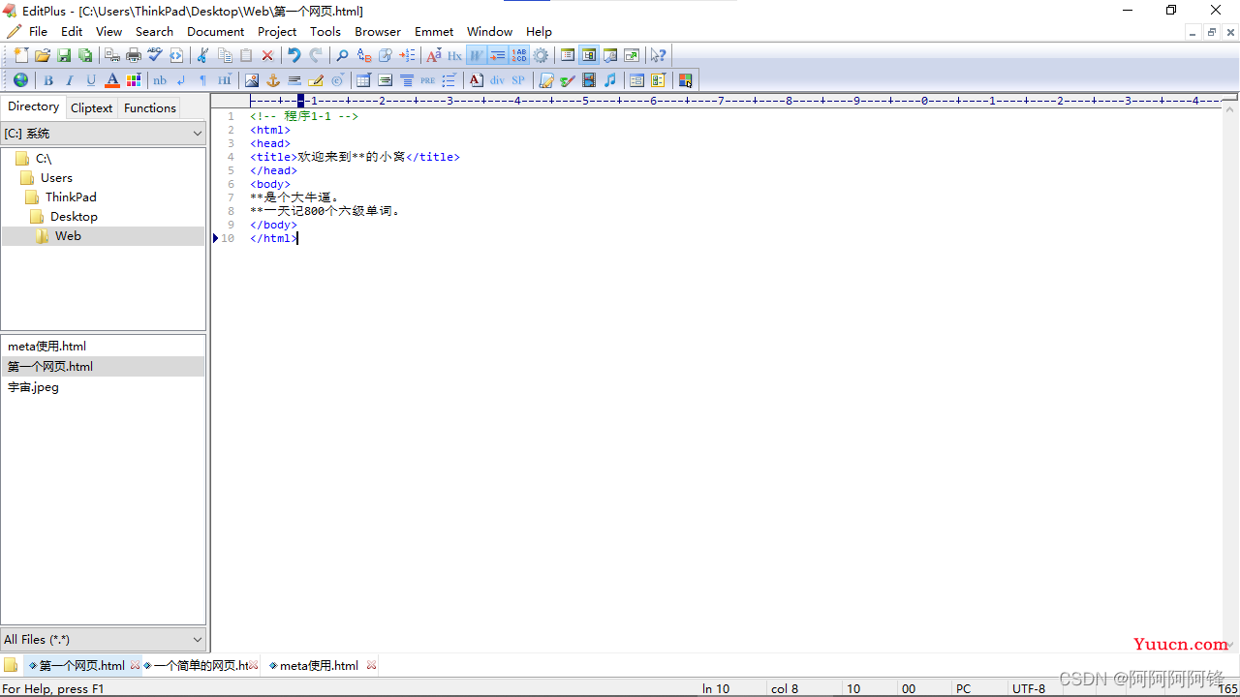Click the PRE tag icon
The height and width of the screenshot is (697, 1240).
pos(427,80)
